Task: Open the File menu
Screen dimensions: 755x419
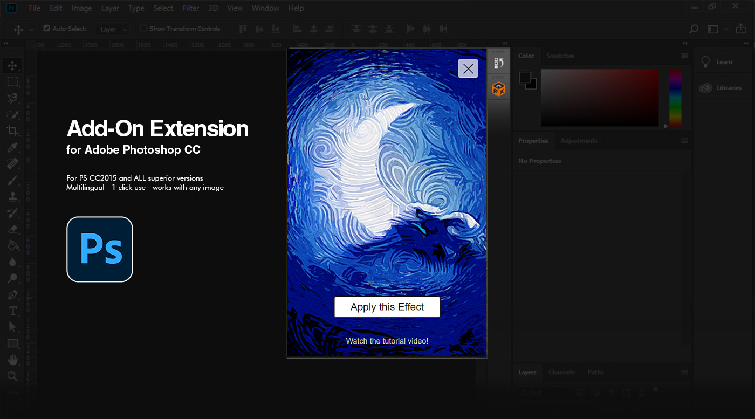Action: [35, 8]
